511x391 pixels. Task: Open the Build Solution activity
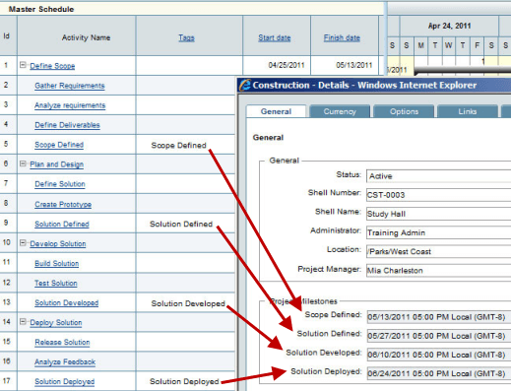click(57, 264)
